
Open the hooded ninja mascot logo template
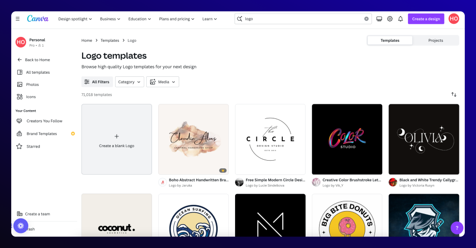pyautogui.click(x=424, y=215)
